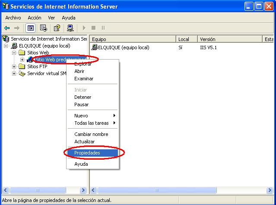Sort by the Versión column header
Screen dimensions: 276x205
coord(230,39)
